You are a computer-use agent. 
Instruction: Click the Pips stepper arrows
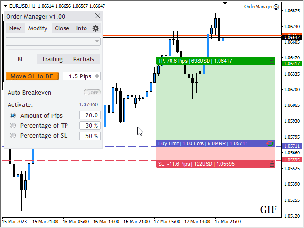pyautogui.click(x=97, y=76)
